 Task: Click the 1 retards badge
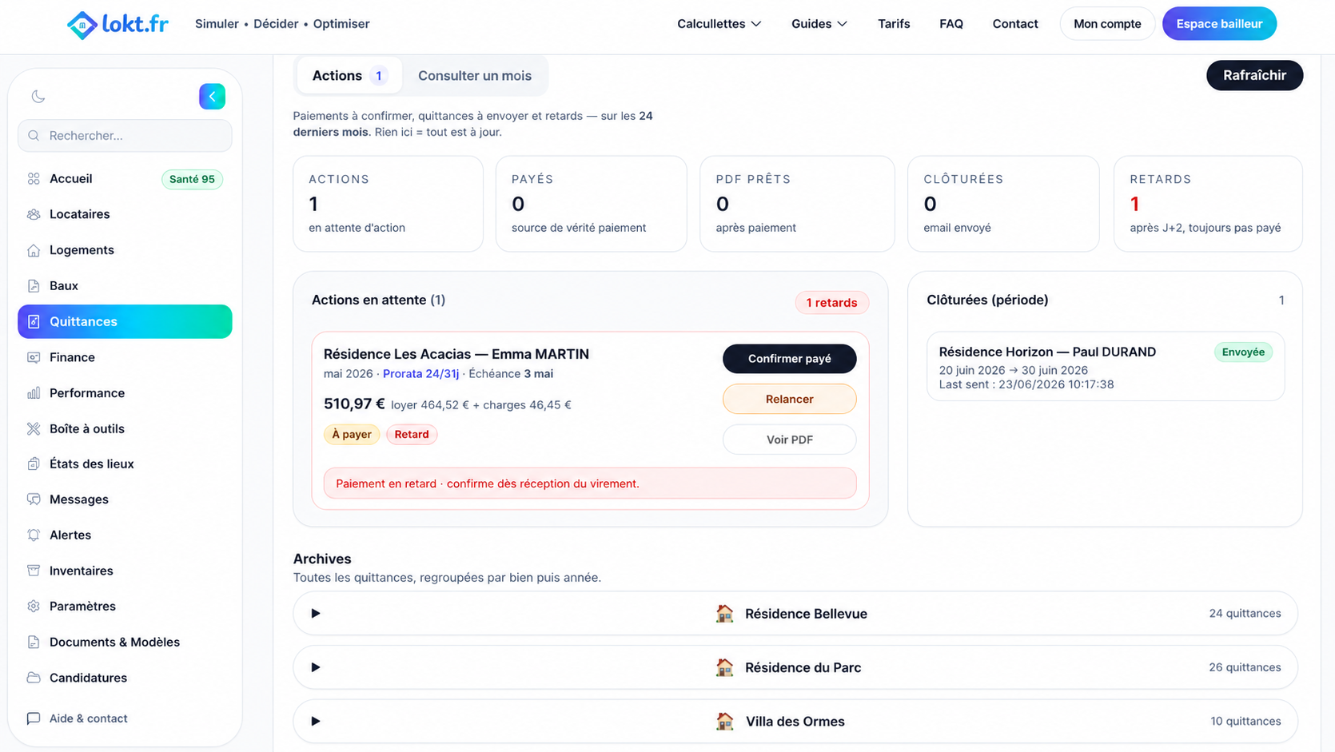tap(831, 303)
